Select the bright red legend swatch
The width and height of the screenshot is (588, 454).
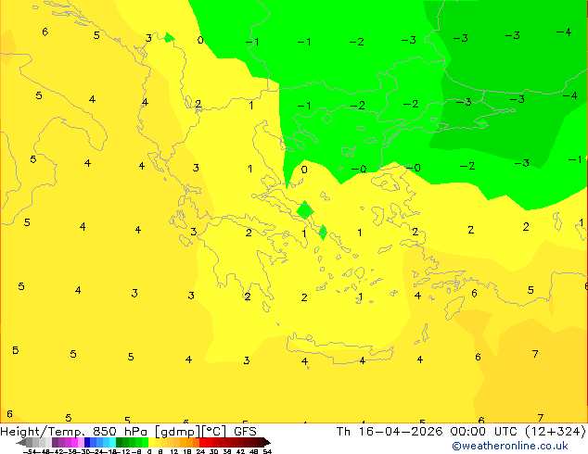(202, 442)
